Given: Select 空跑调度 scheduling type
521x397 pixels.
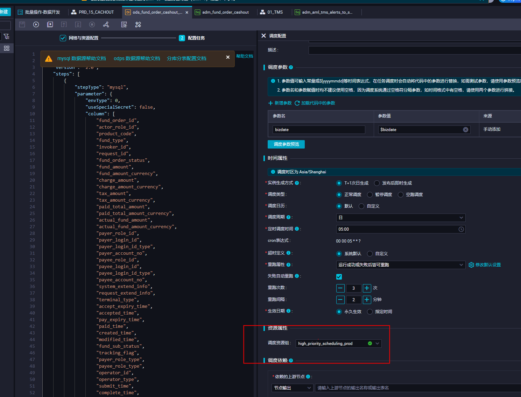Looking at the screenshot, I should (x=401, y=195).
